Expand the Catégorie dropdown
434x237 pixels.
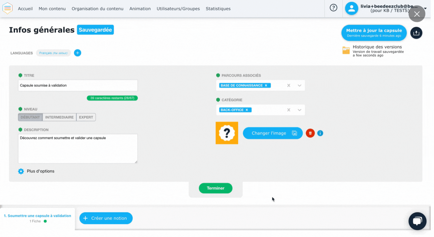pos(300,110)
